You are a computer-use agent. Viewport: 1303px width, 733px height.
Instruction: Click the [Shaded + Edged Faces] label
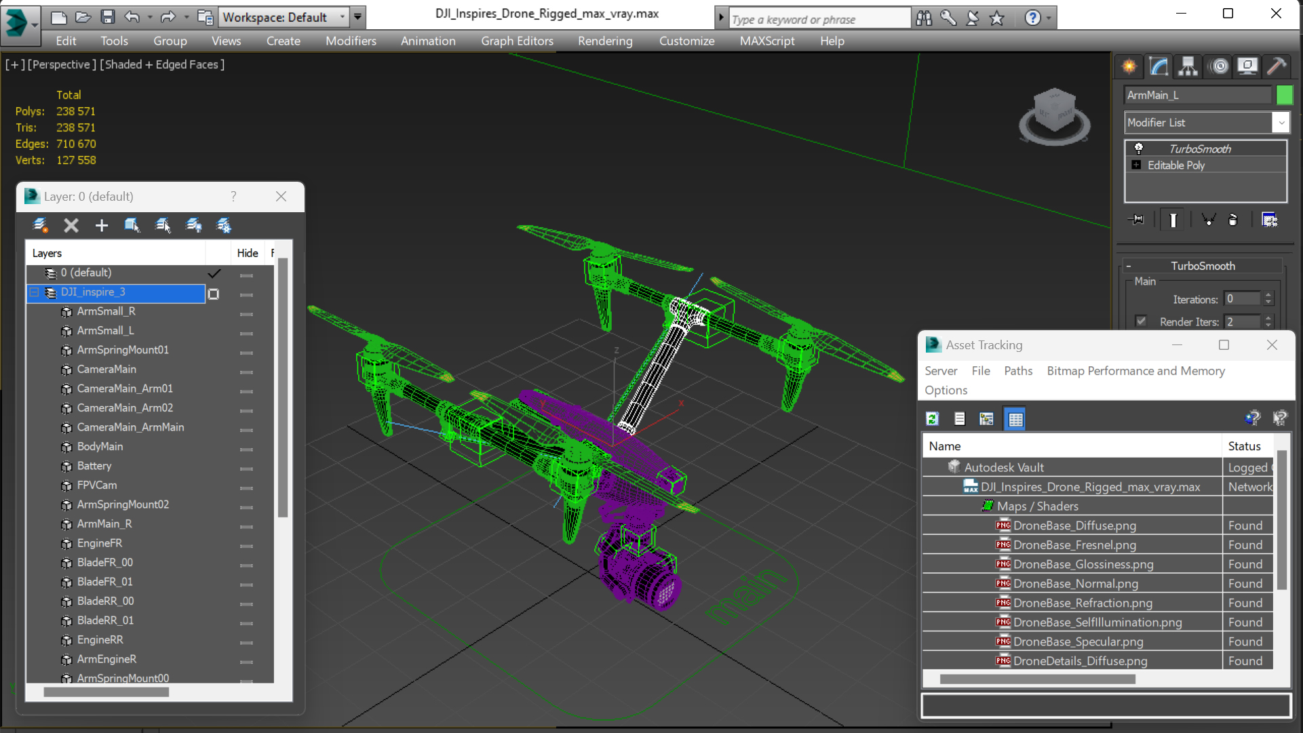point(162,64)
